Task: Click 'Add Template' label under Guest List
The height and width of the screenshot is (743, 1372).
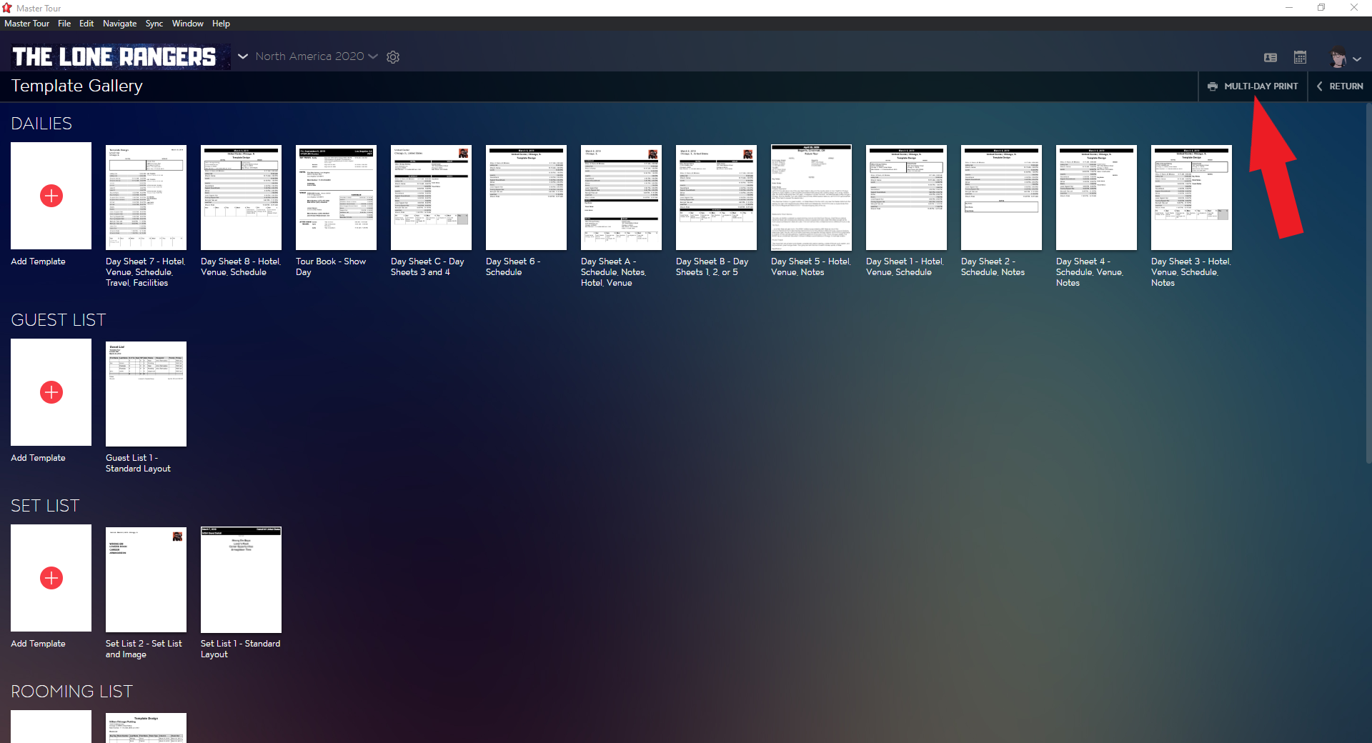Action: [38, 458]
